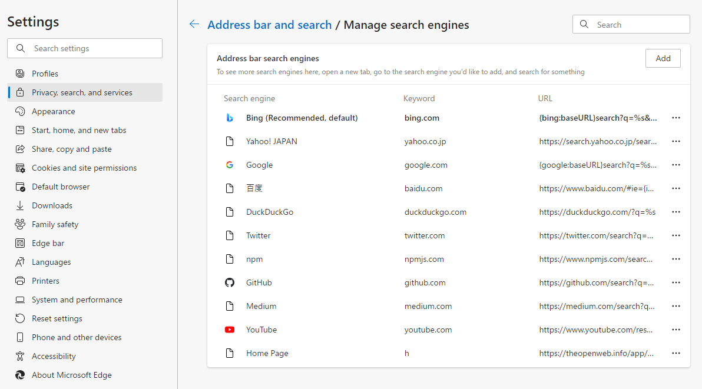Click the GitHub logo icon
This screenshot has width=702, height=389.
(x=230, y=282)
